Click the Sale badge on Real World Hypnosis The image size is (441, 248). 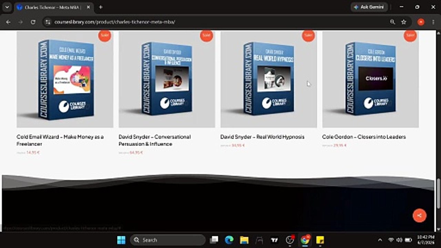308,35
